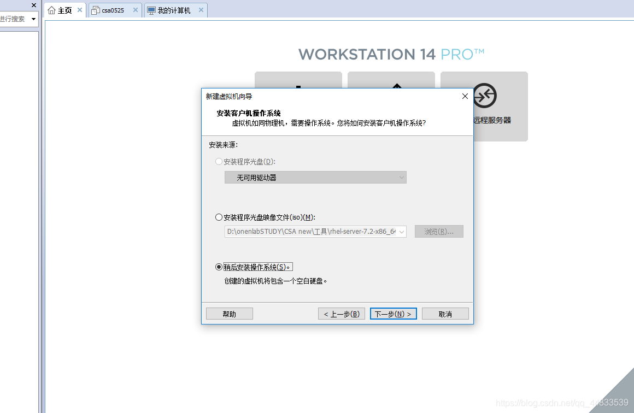The image size is (634, 413).
Task: Open the sidebar search filter dropdown
Action: (x=33, y=19)
